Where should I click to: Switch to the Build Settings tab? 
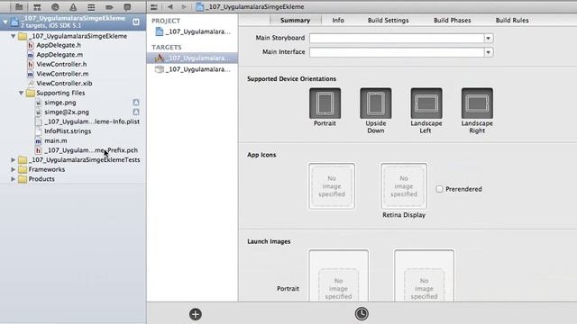coord(389,20)
